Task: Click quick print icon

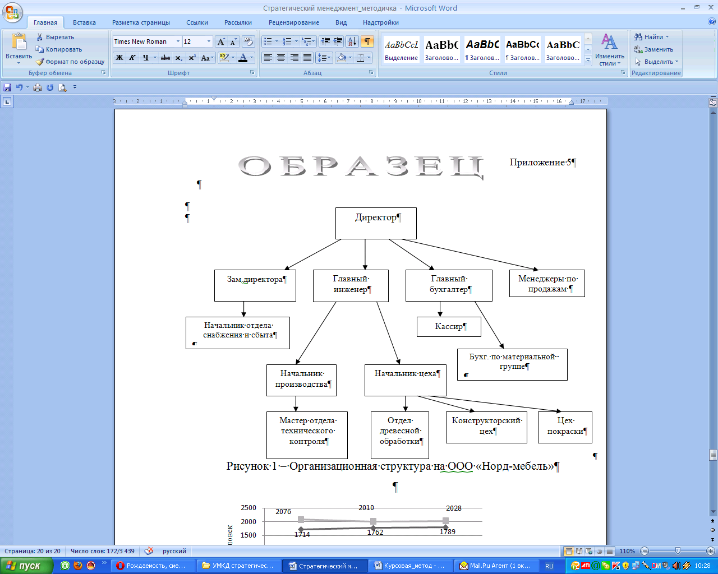Action: click(38, 87)
